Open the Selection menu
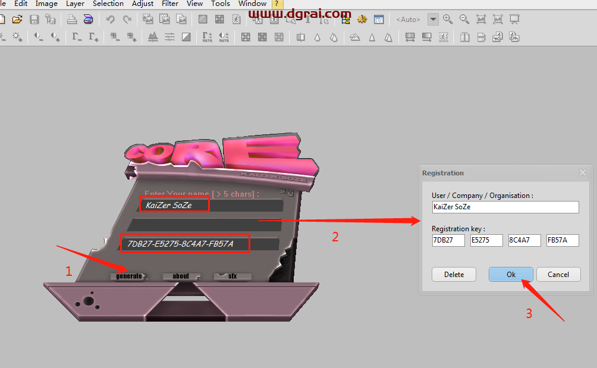The width and height of the screenshot is (597, 368). pyautogui.click(x=108, y=4)
